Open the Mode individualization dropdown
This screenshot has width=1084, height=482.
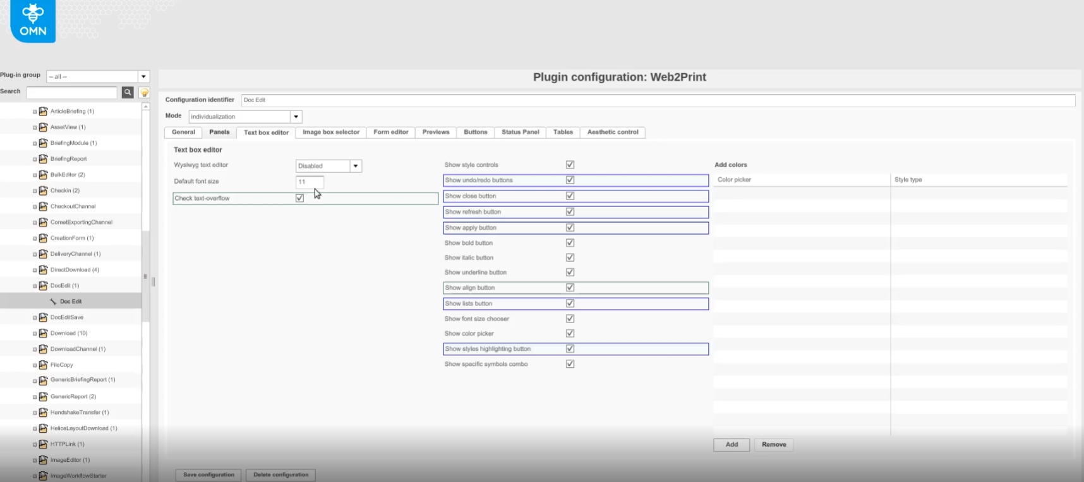point(296,117)
